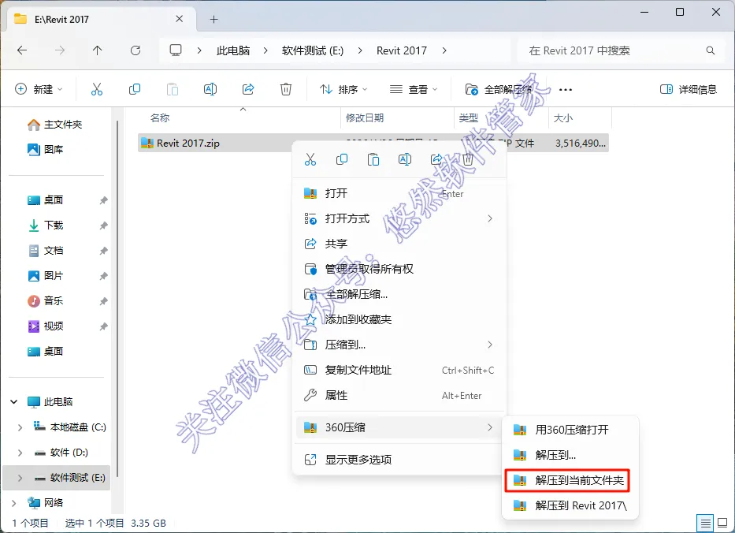This screenshot has height=533, width=735.
Task: Select 添加到收藏夹
Action: [x=399, y=319]
